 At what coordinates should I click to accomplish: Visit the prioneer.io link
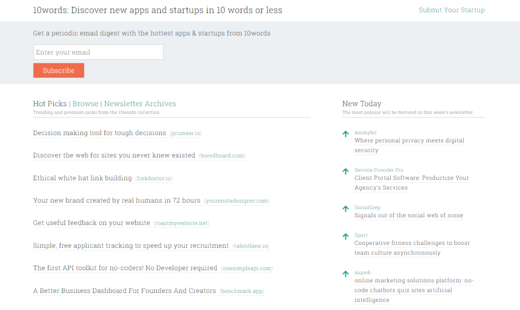184,133
